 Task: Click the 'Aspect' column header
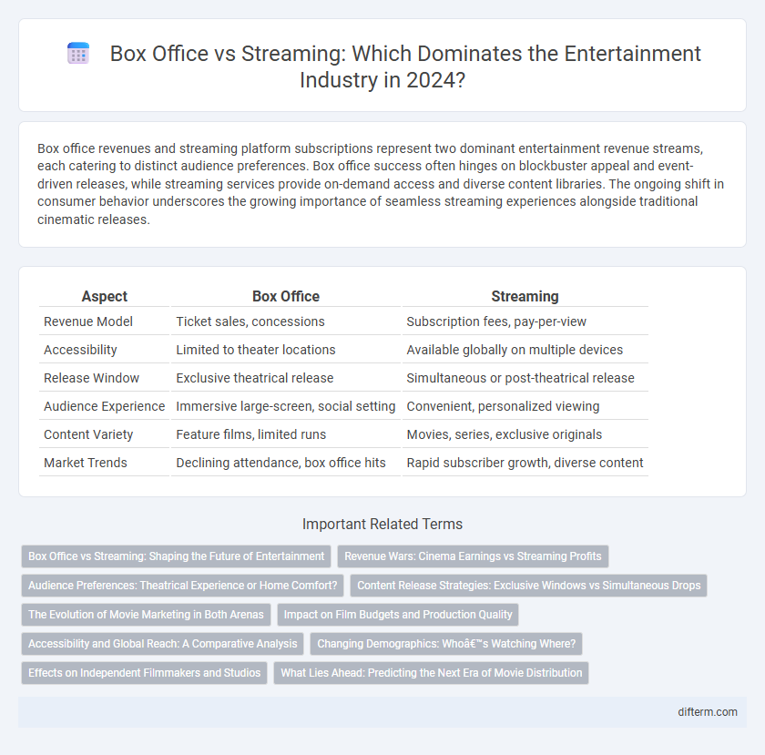click(x=105, y=296)
